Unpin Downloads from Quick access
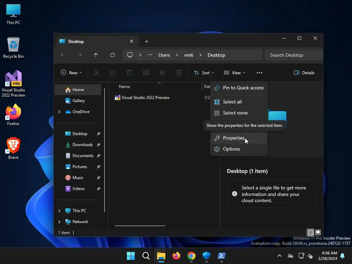352x264 pixels. (x=98, y=145)
